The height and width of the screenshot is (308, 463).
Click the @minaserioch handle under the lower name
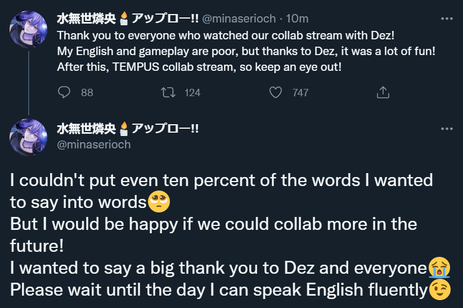(93, 144)
